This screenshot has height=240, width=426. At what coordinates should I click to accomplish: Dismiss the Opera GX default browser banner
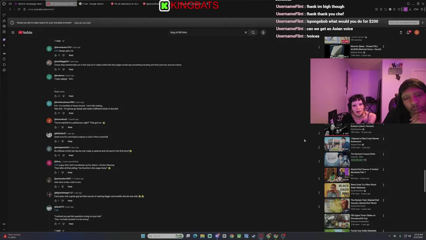[x=422, y=23]
